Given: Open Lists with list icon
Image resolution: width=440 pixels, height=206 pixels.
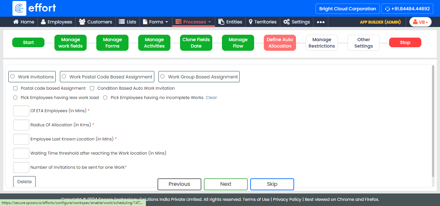Looking at the screenshot, I should (122, 22).
